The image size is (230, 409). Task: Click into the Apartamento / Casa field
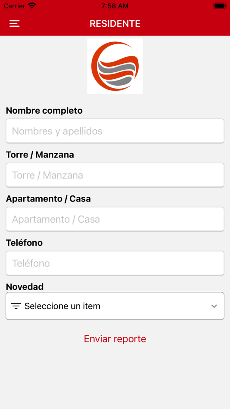(x=115, y=219)
